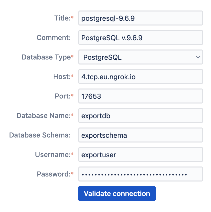The height and width of the screenshot is (212, 211).
Task: Click the Database Type label
Action: pyautogui.click(x=46, y=57)
